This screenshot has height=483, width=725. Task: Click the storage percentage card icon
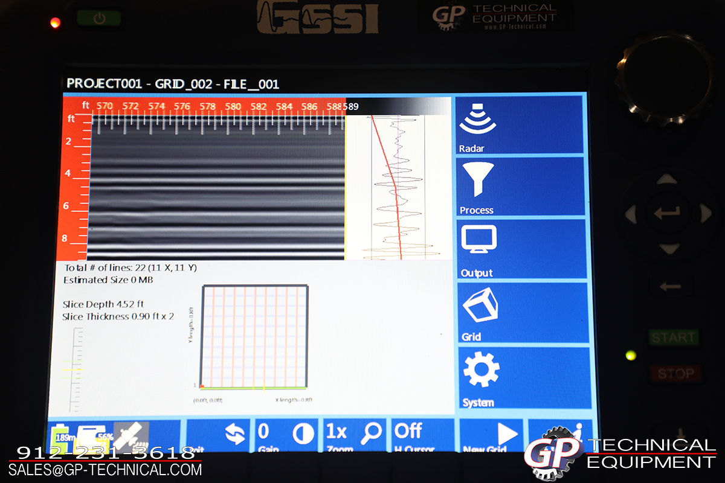click(x=97, y=436)
